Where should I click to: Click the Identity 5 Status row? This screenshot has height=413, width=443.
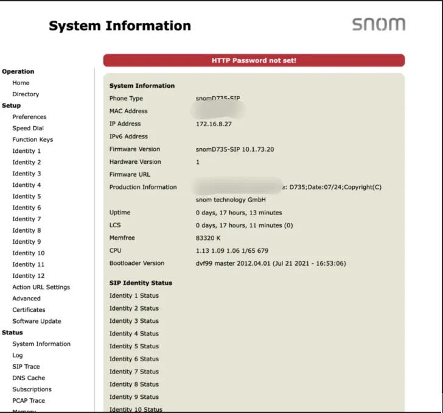point(134,346)
